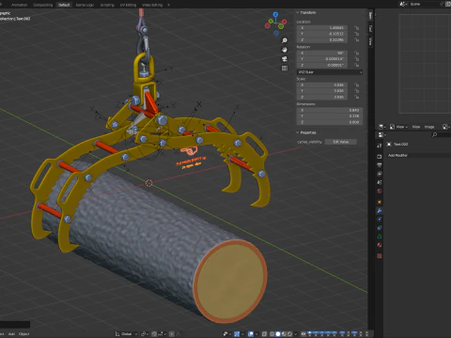Viewport: 451px width, 338px height.
Task: Click the blue Z axis on navigation gizmo
Action: coord(275,14)
